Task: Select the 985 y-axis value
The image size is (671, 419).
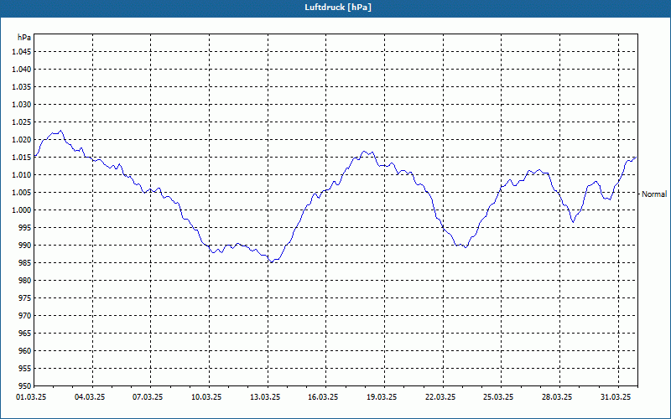Action: coord(26,263)
